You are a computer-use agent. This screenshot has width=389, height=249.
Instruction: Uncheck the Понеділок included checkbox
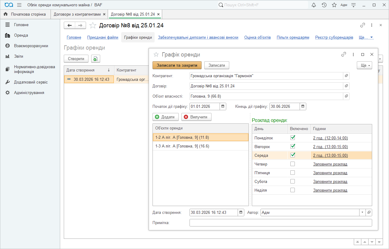point(292,138)
